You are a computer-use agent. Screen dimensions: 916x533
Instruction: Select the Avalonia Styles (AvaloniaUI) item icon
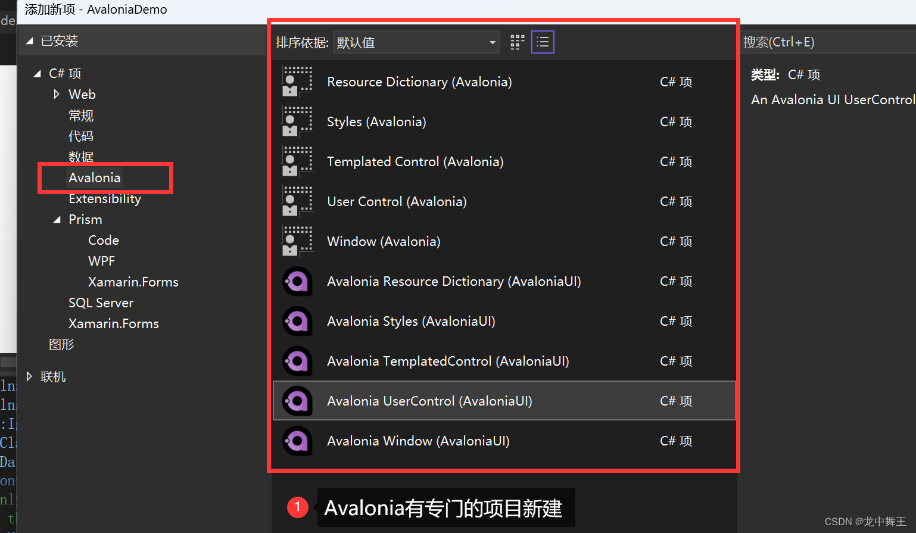297,321
